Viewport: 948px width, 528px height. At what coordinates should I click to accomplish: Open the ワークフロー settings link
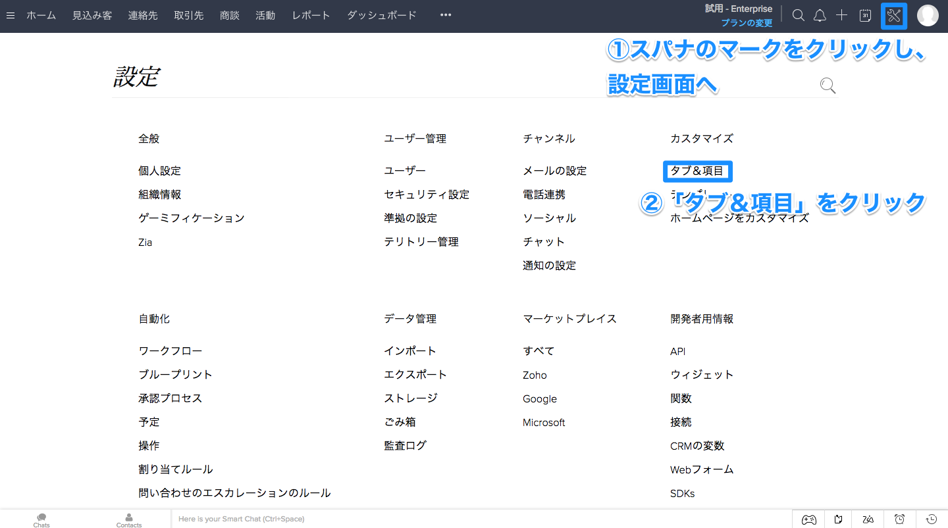pyautogui.click(x=171, y=351)
